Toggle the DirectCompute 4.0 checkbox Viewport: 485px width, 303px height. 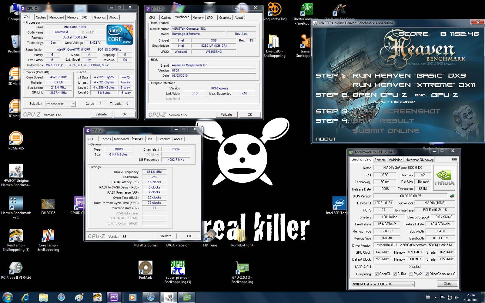click(426, 274)
